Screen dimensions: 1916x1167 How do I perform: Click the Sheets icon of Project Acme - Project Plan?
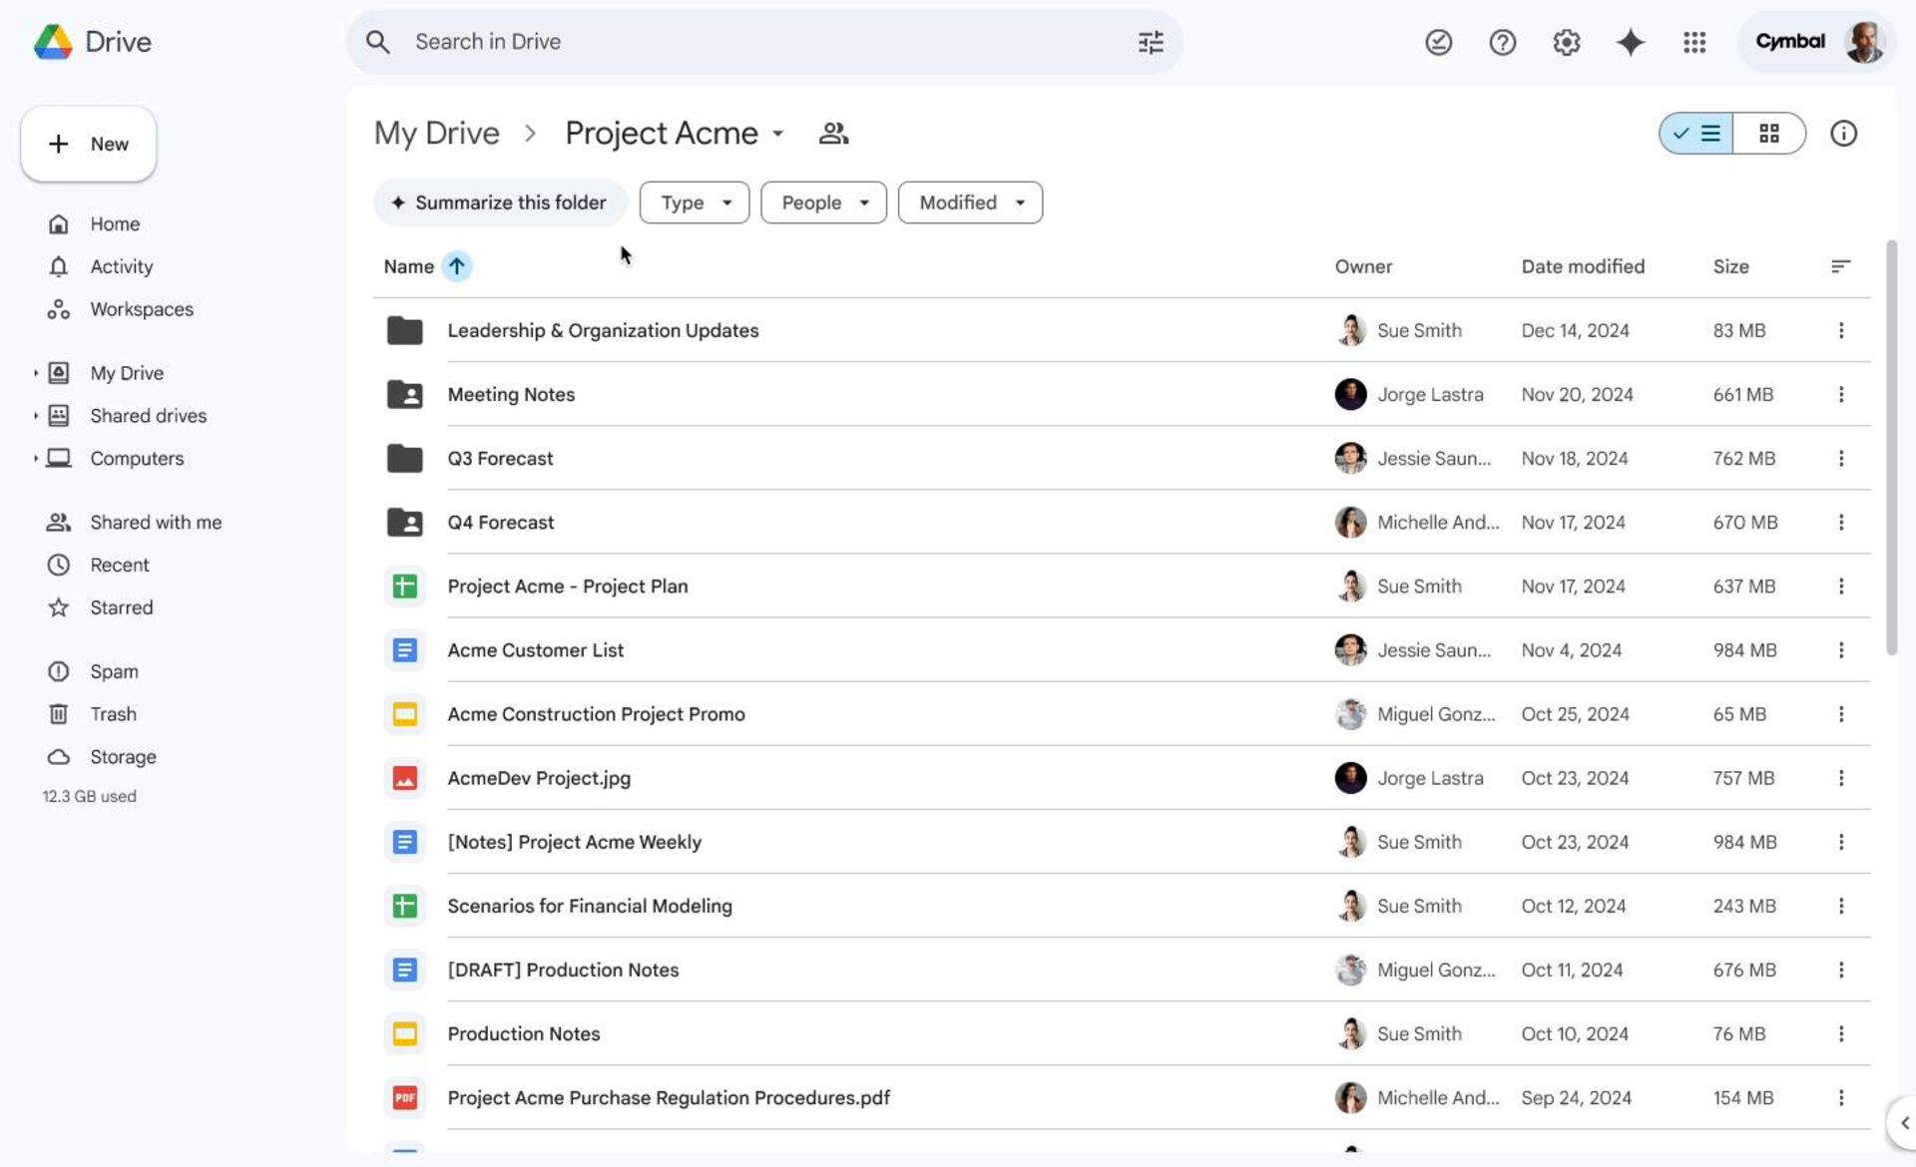click(x=404, y=586)
